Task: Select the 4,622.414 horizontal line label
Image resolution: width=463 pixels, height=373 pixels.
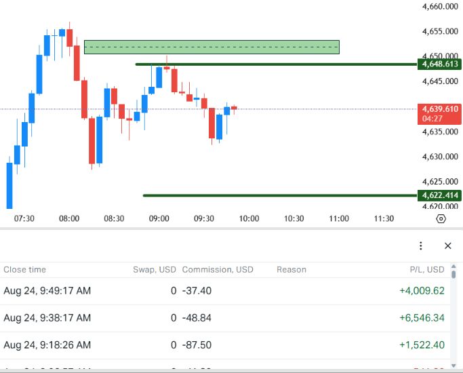Action: 439,195
